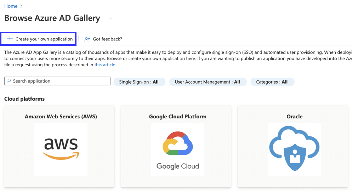This screenshot has width=352, height=196.
Task: Select the Google Cloud logo
Action: [177, 149]
